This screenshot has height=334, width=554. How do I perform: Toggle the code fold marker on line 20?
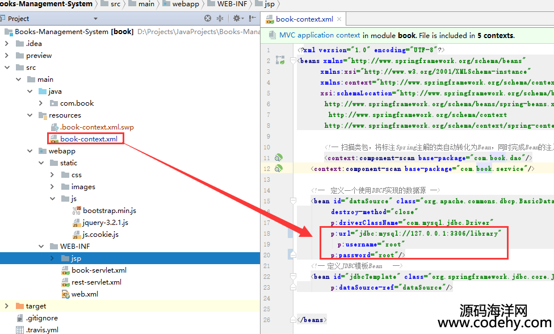293,254
